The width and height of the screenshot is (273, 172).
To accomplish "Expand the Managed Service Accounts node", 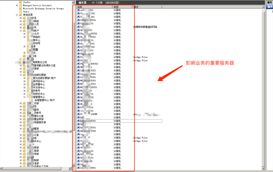I will click(x=17, y=5).
